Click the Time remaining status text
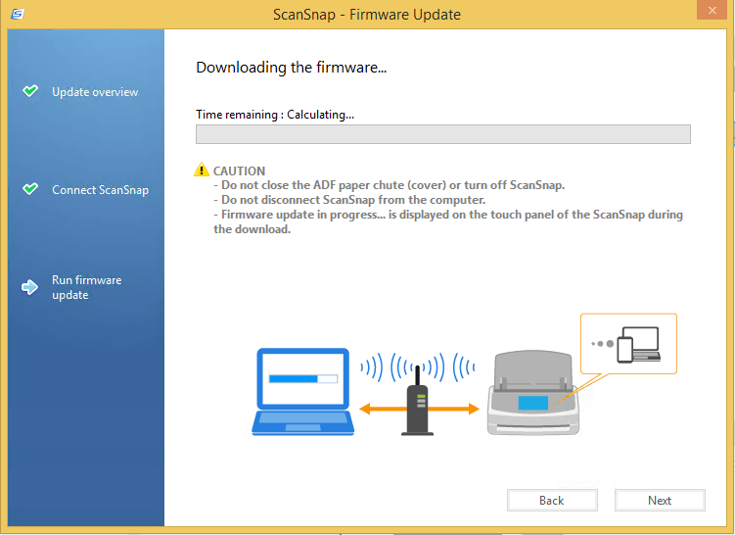735x535 pixels. click(275, 115)
